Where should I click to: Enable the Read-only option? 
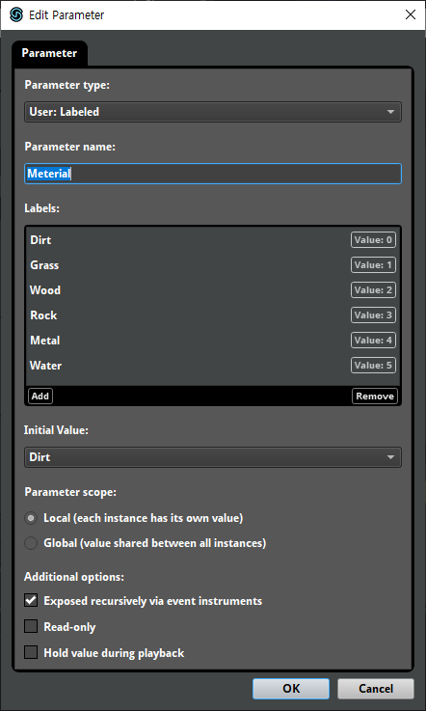click(31, 627)
